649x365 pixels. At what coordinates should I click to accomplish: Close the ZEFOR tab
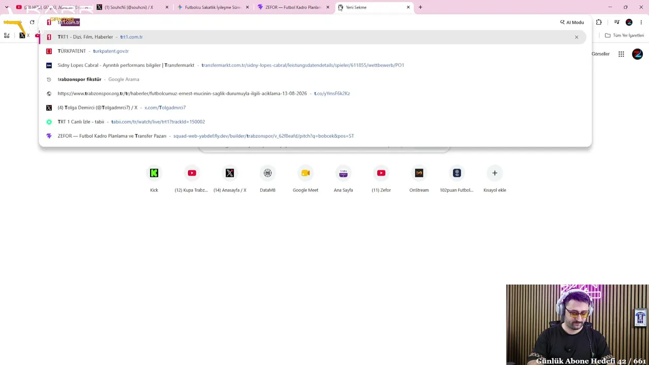pyautogui.click(x=328, y=7)
